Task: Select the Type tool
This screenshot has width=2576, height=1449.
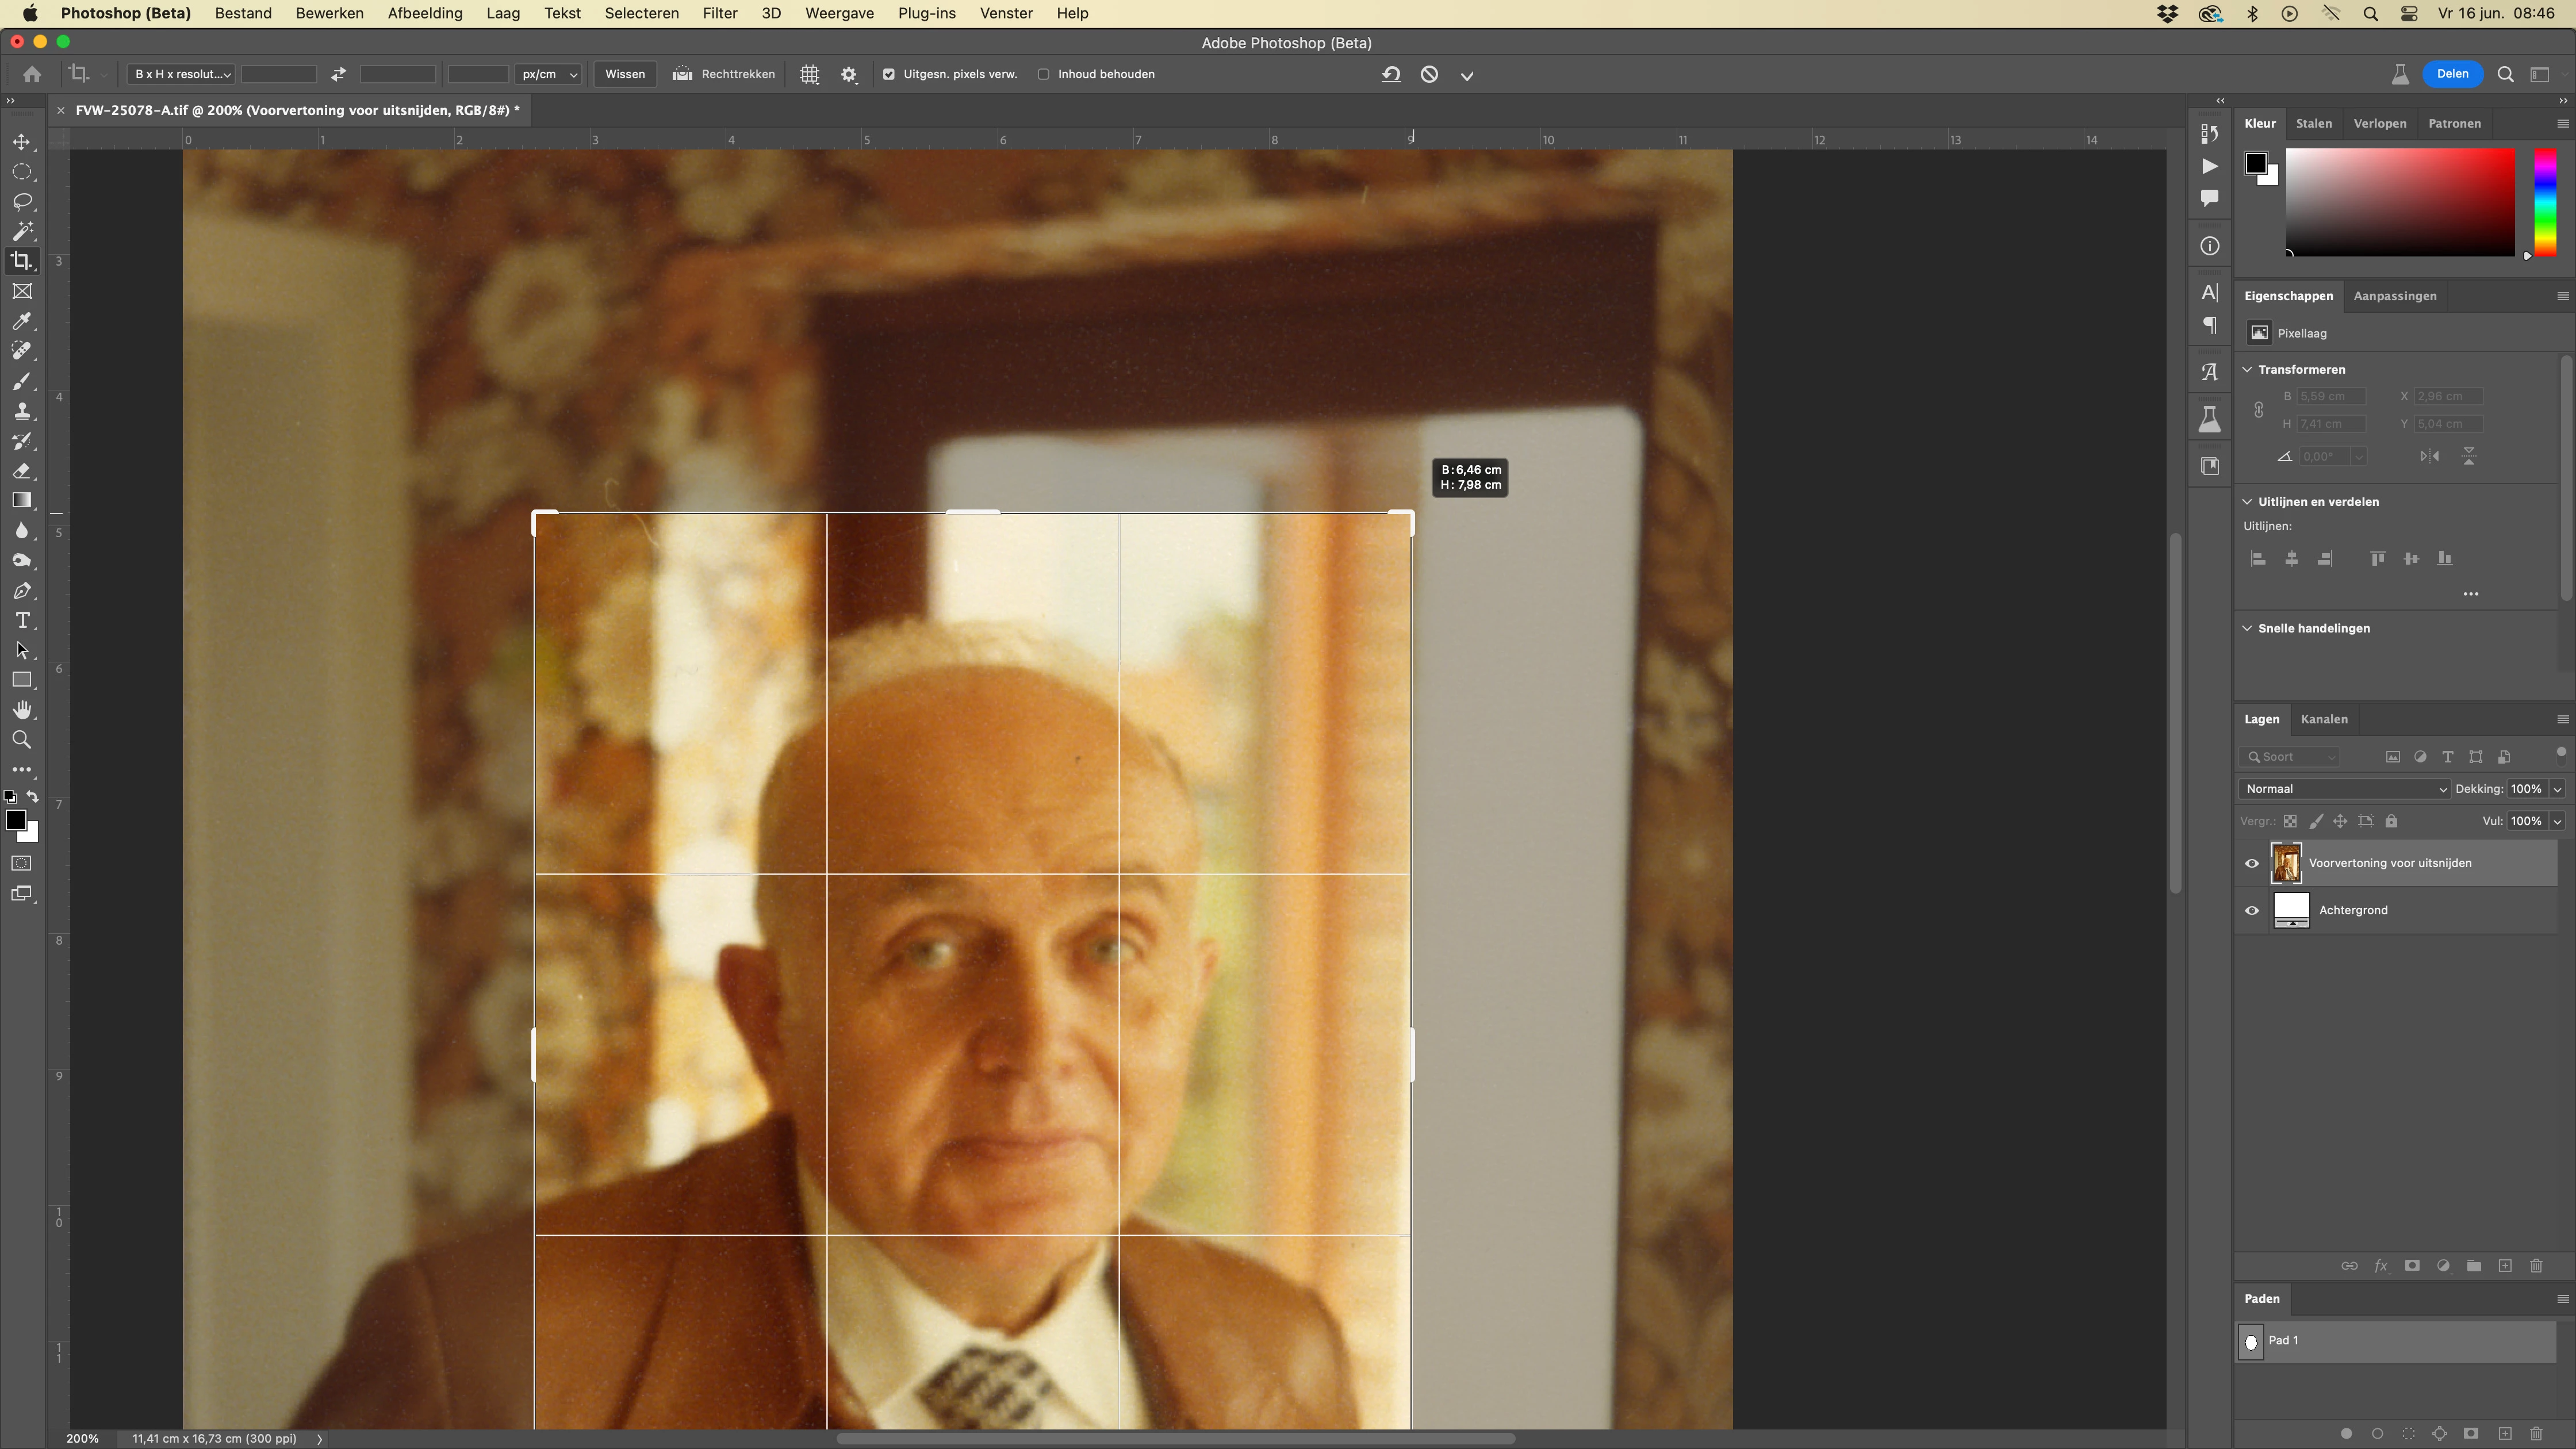Action: pyautogui.click(x=22, y=621)
